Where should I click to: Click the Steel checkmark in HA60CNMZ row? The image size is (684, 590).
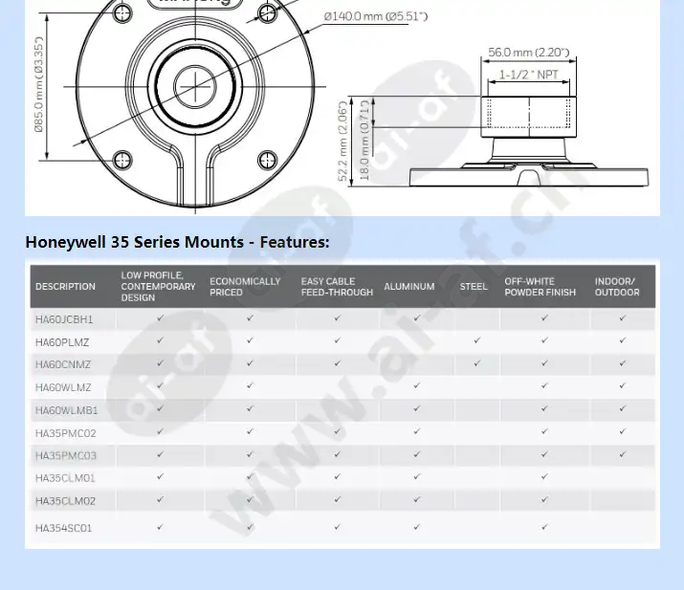coord(476,362)
